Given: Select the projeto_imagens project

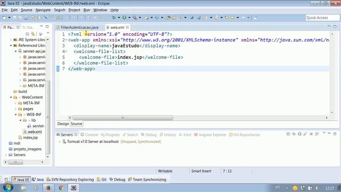Looking at the screenshot, I should (25, 149).
